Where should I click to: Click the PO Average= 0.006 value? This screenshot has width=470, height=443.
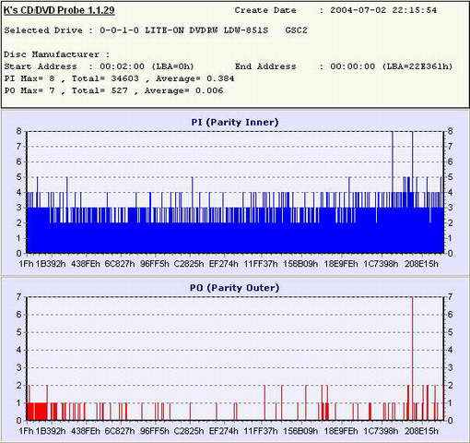pos(183,90)
